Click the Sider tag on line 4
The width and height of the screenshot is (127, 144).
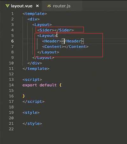[46, 30]
